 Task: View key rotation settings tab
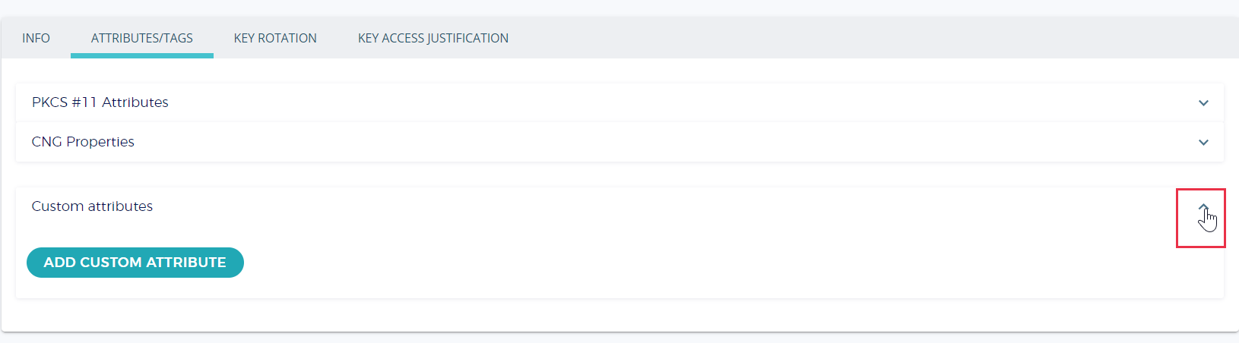(x=275, y=38)
